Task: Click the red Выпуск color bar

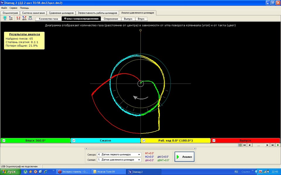Action: 245,141
